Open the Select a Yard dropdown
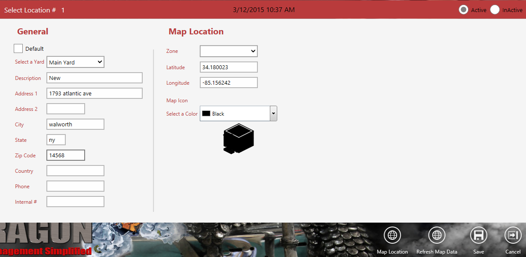 [x=75, y=62]
